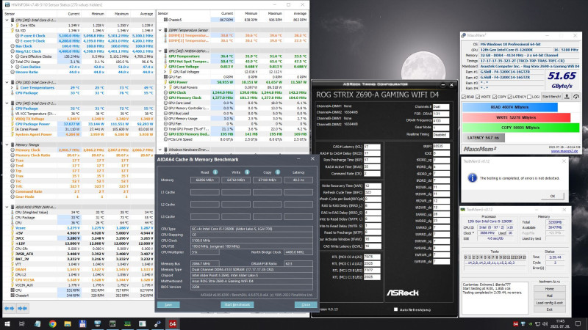This screenshot has height=330, width=588.
Task: Click Mail button in TestMem5
Action: point(549,296)
